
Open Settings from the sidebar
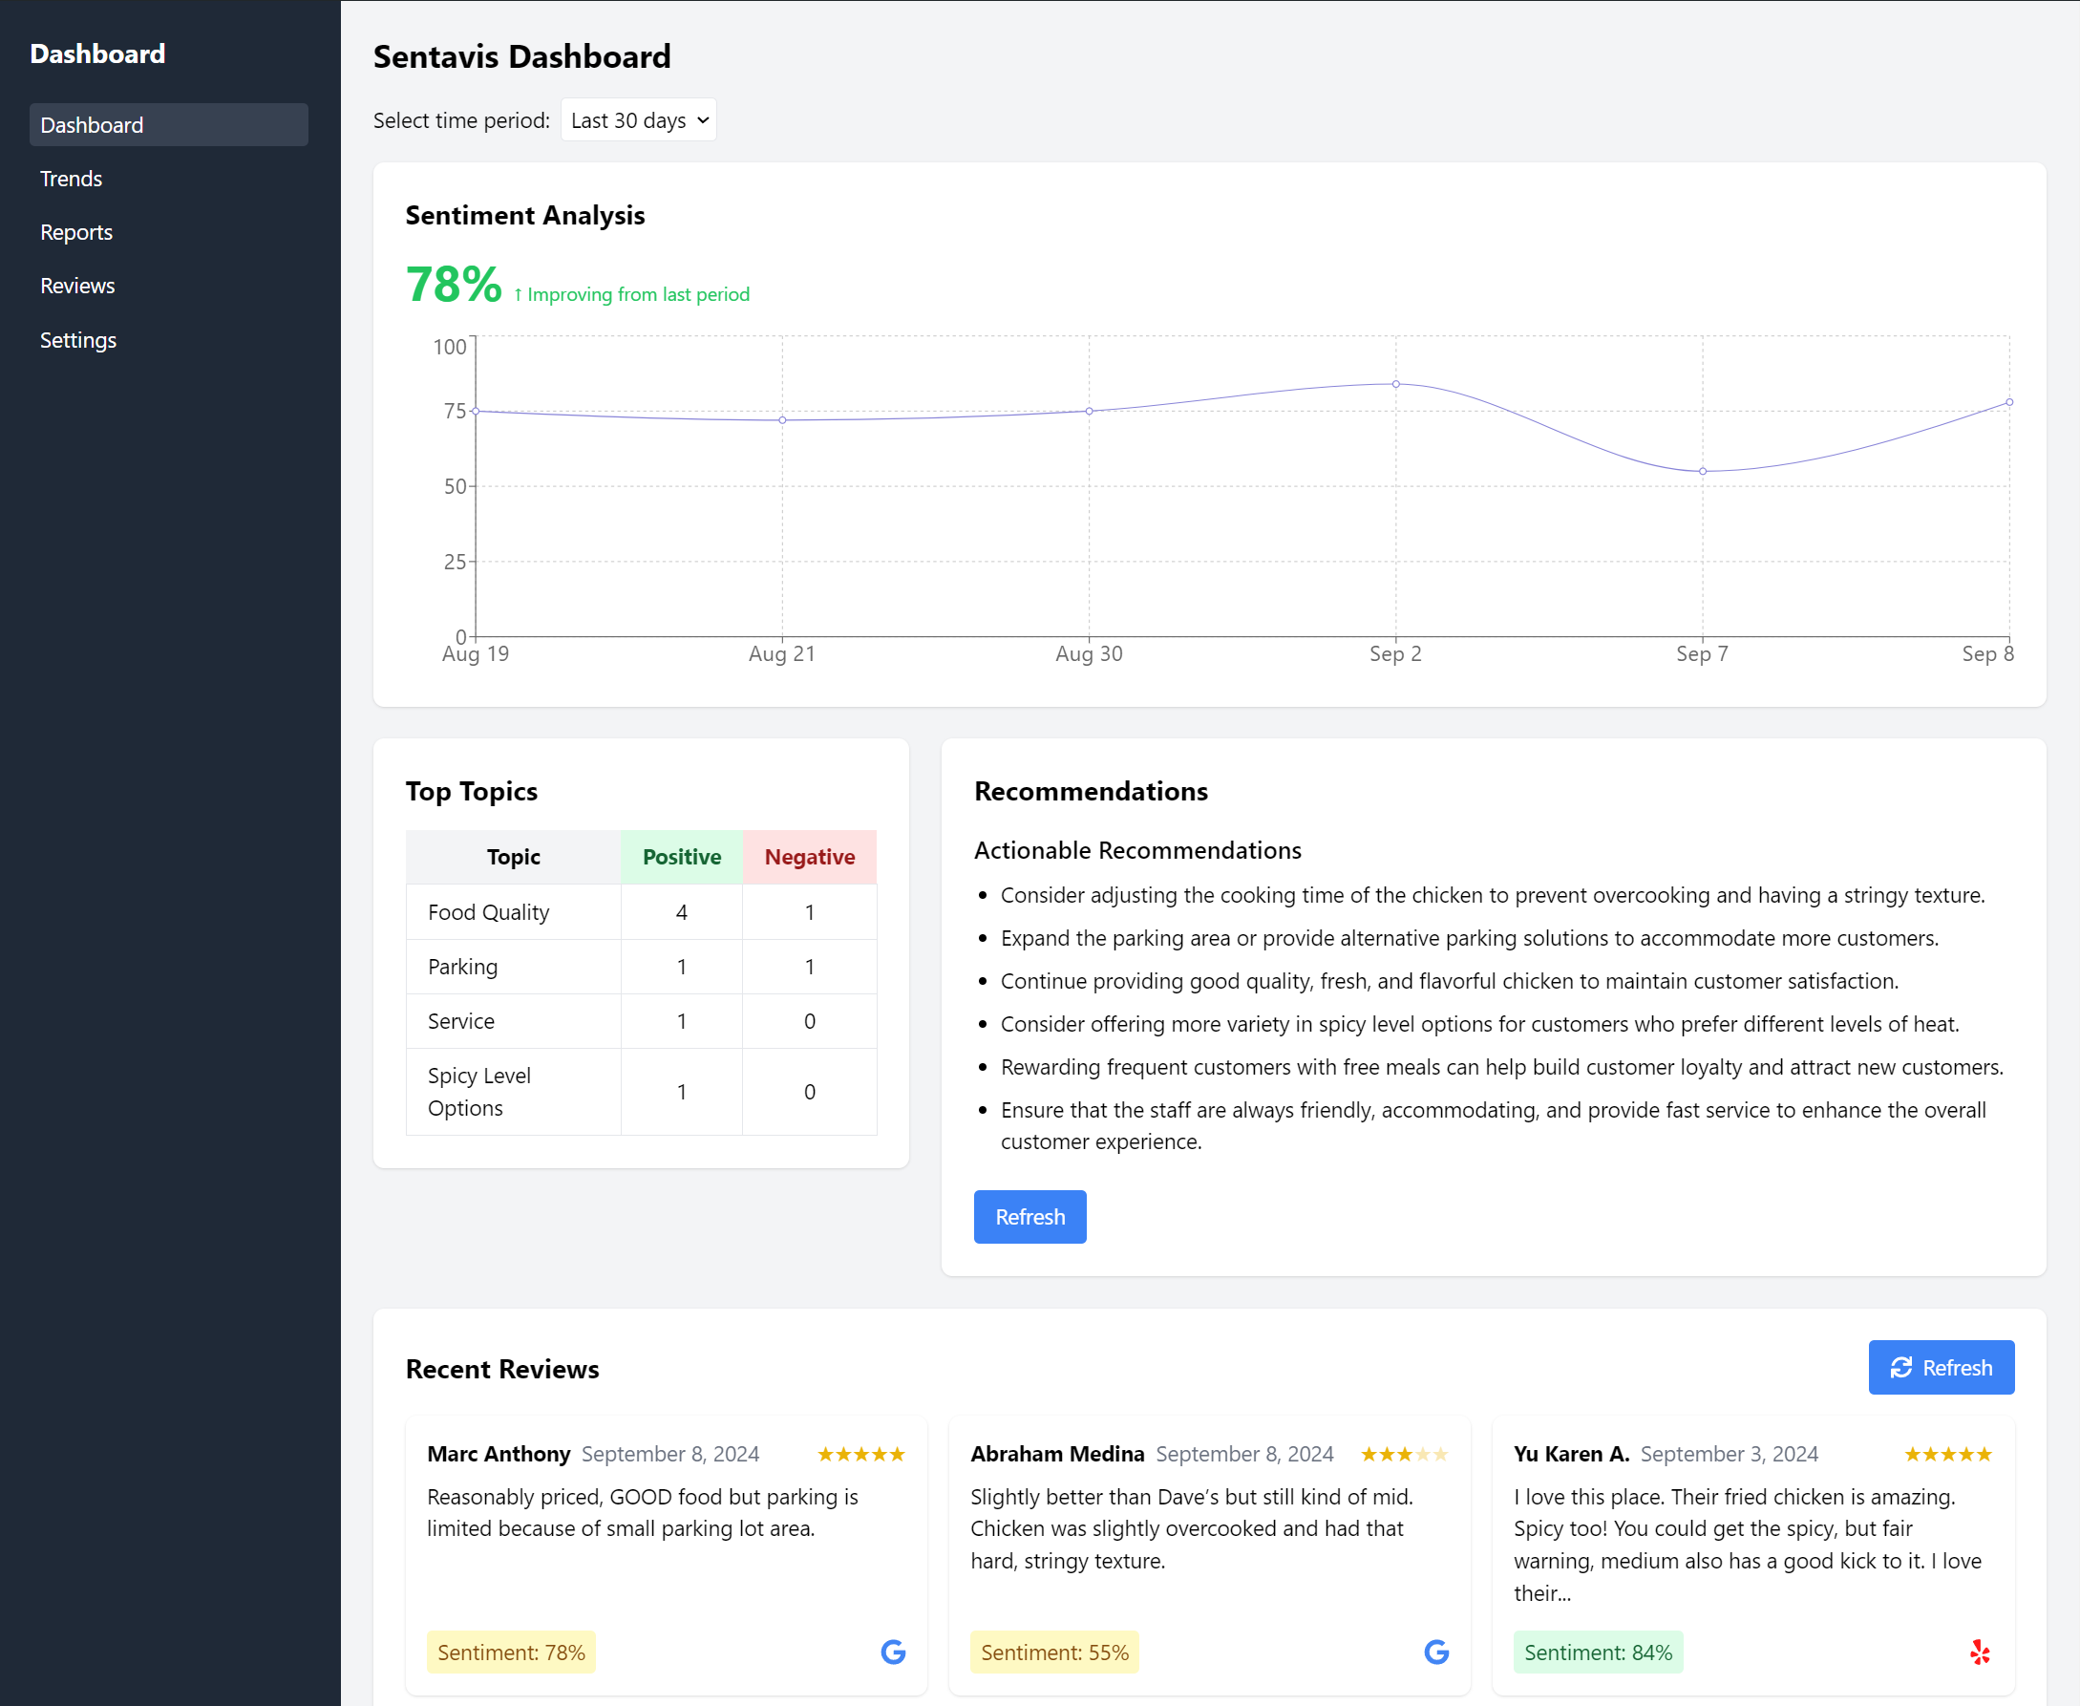coord(77,339)
